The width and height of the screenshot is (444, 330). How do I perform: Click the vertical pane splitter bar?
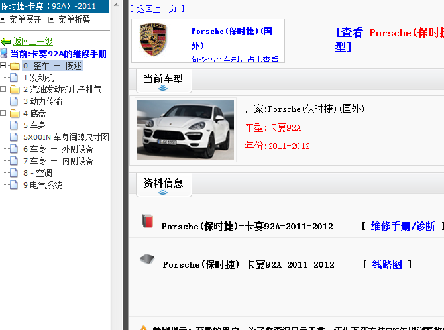126,165
